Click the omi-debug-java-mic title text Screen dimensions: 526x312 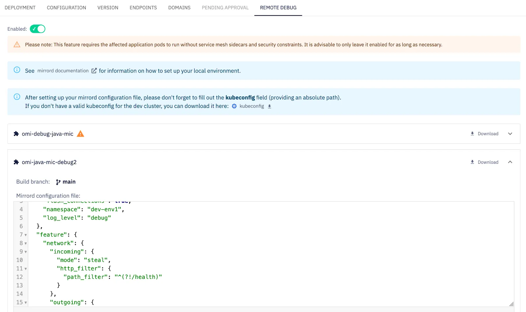pos(48,134)
